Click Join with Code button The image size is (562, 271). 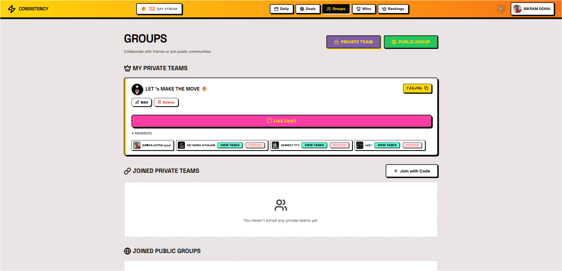tap(412, 171)
